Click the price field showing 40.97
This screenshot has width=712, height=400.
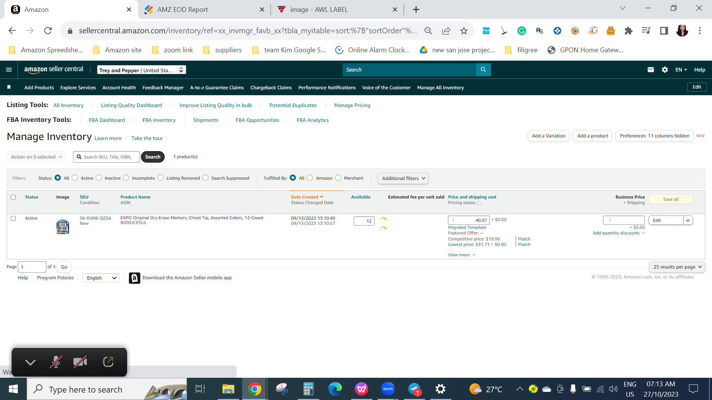point(469,220)
